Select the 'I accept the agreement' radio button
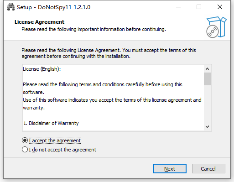Screen dimensions: 234x182 (25, 140)
